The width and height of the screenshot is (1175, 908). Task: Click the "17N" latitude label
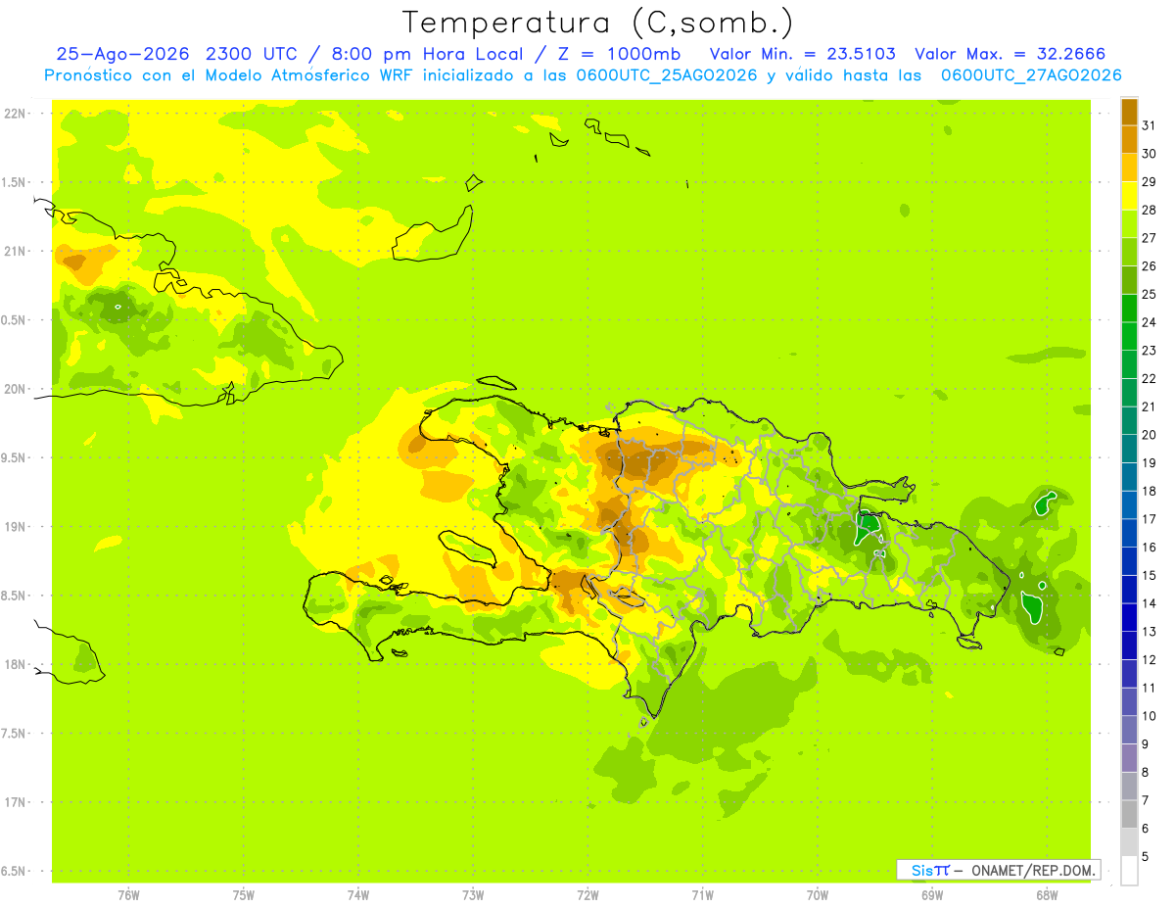(15, 802)
